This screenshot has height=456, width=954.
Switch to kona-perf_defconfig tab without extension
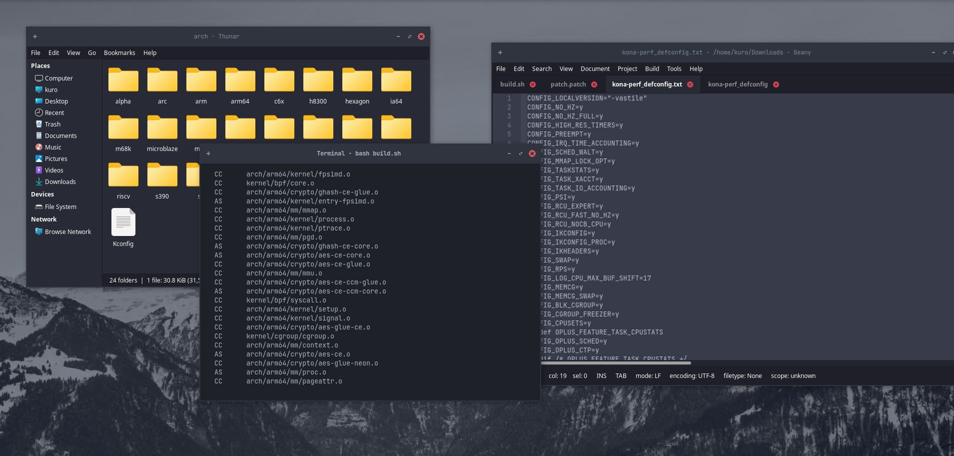[738, 84]
